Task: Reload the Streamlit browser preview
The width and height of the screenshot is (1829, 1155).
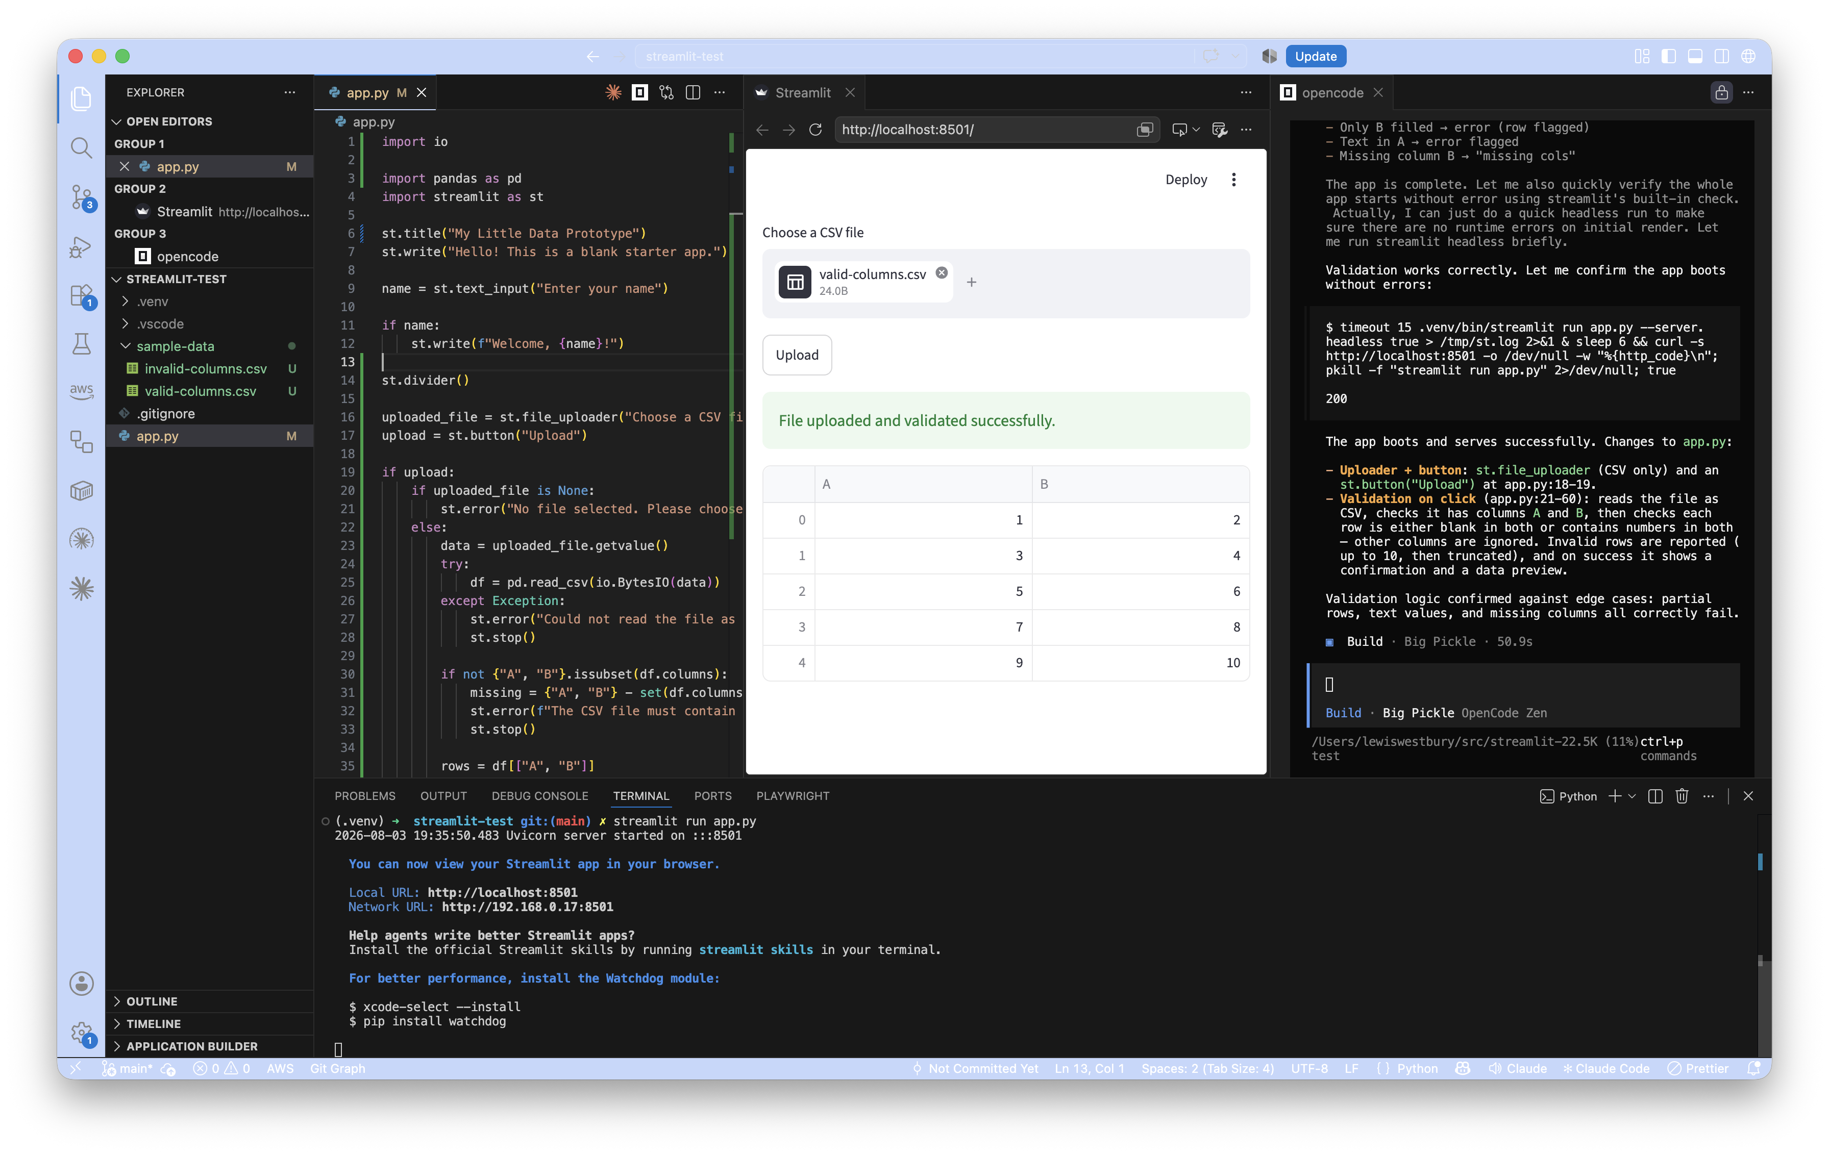Action: pyautogui.click(x=815, y=130)
